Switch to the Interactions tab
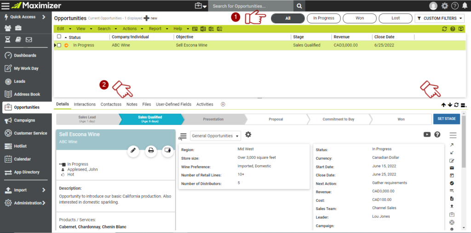The height and width of the screenshot is (233, 471). (85, 105)
